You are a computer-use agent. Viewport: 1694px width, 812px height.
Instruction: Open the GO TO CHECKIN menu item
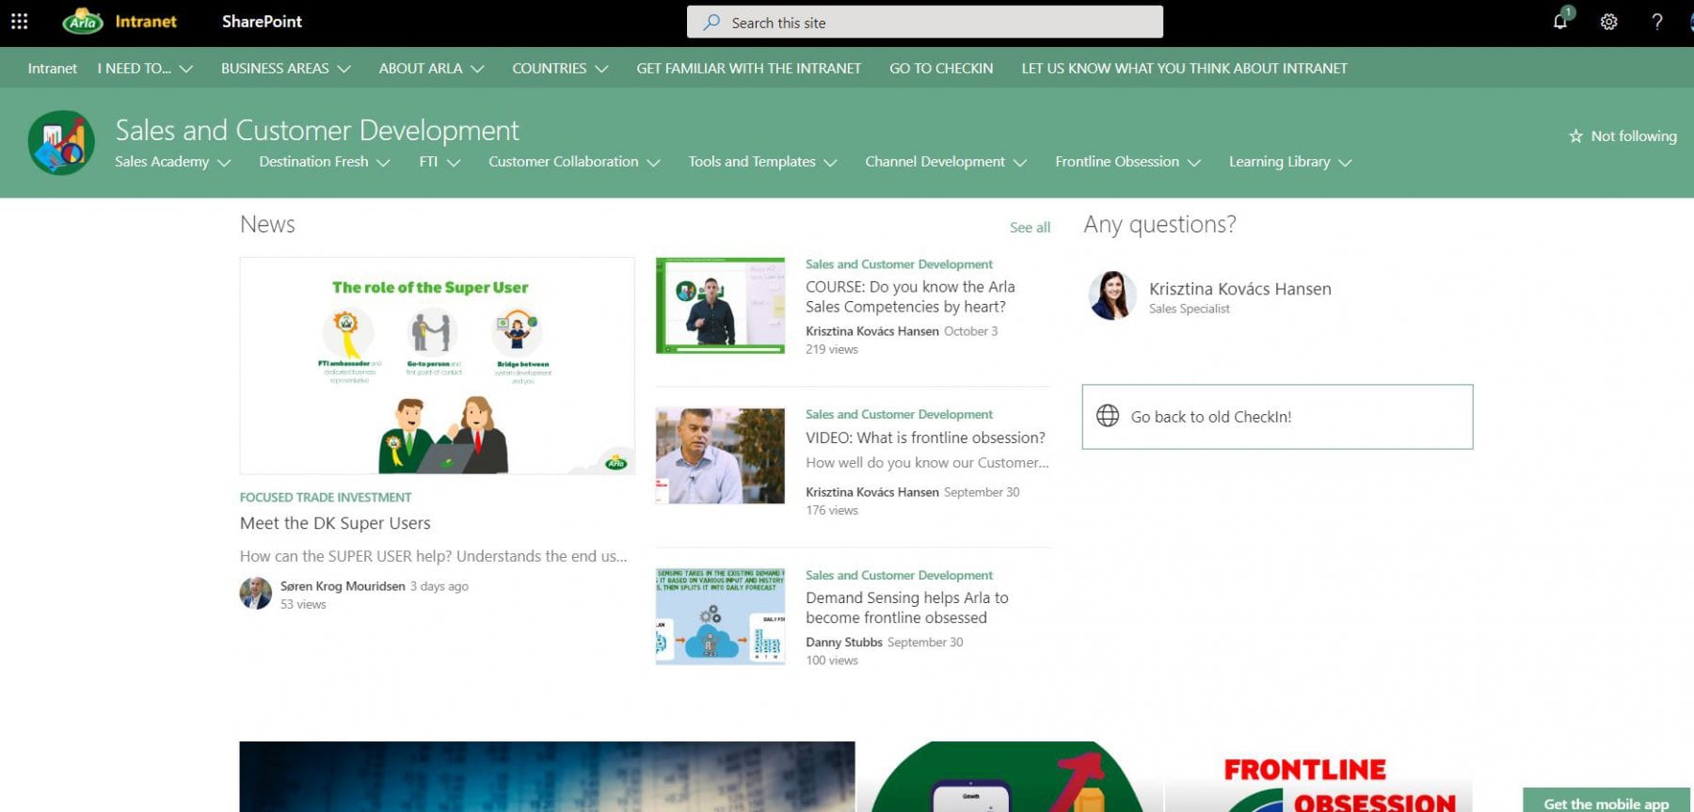click(941, 69)
